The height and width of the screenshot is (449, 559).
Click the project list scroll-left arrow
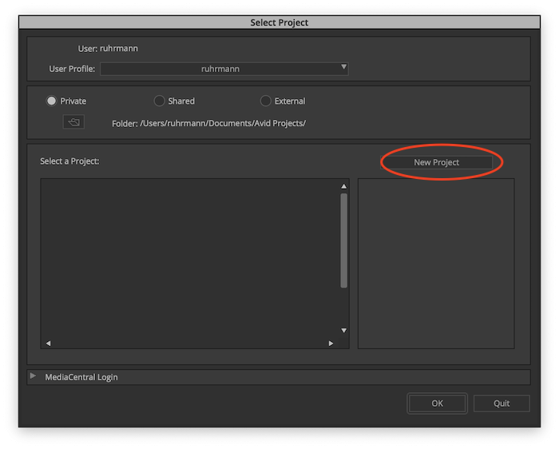click(x=48, y=343)
